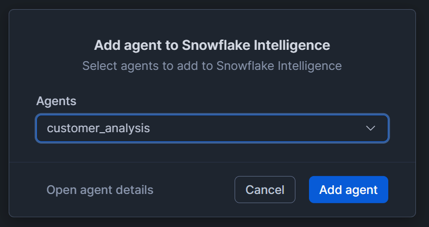Open the Agents combo box

pos(212,128)
